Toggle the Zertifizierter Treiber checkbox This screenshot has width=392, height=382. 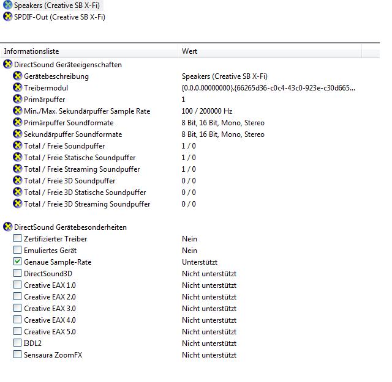pyautogui.click(x=17, y=238)
